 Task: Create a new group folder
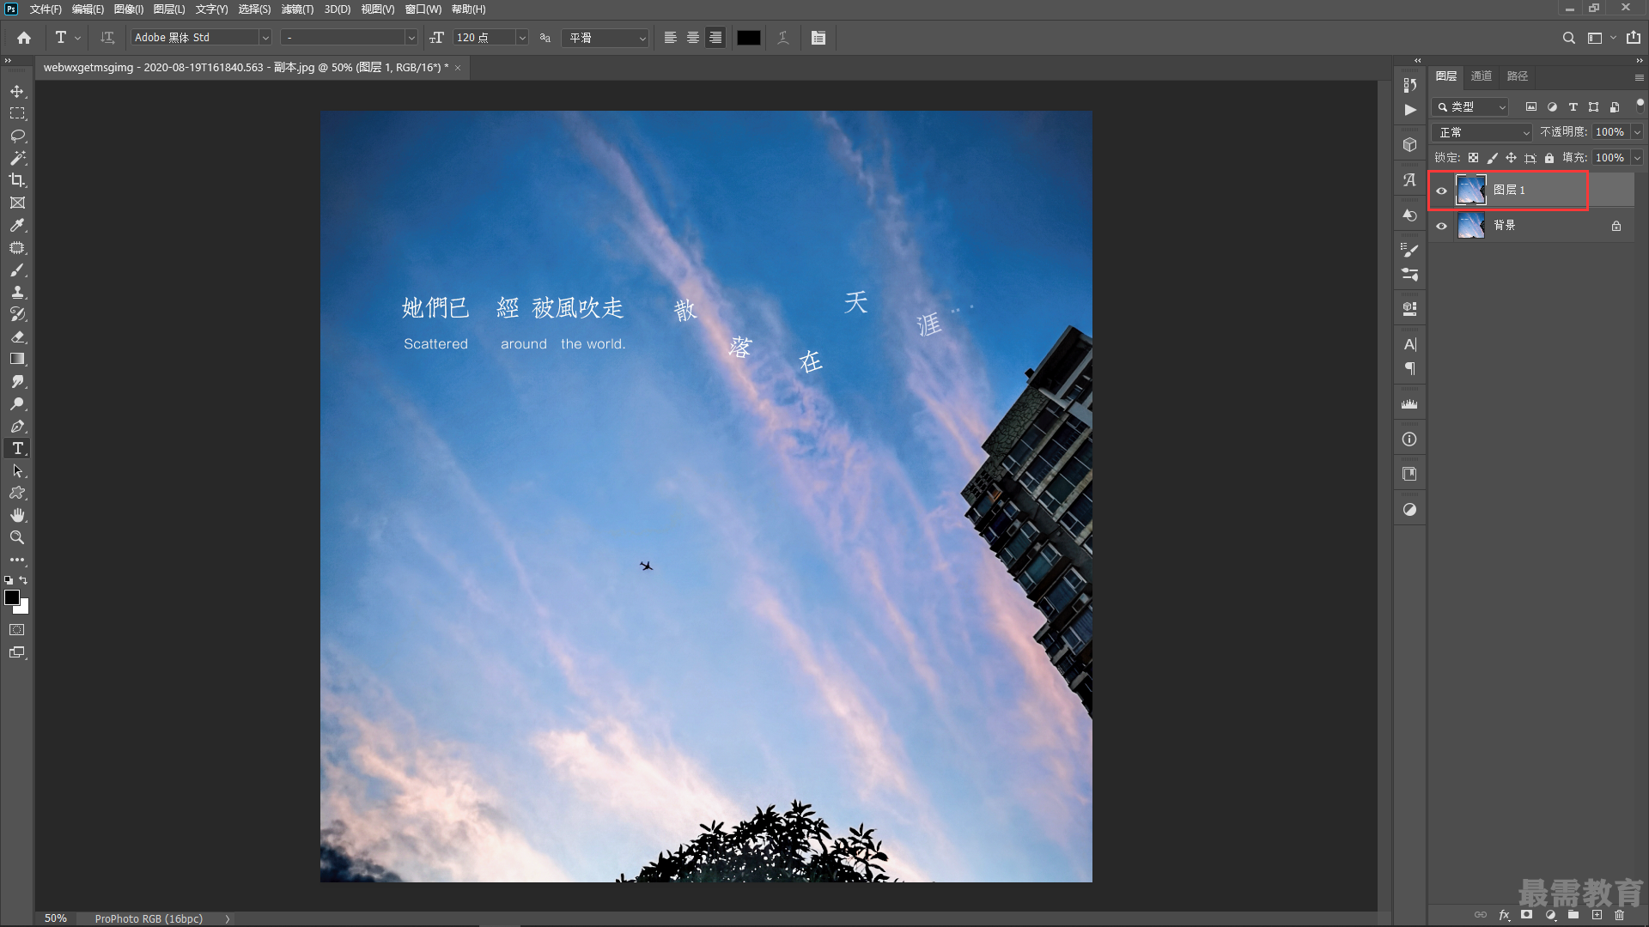(x=1573, y=915)
